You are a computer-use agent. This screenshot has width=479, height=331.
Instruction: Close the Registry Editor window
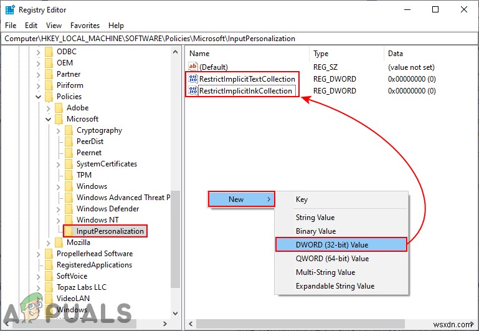[x=463, y=9]
